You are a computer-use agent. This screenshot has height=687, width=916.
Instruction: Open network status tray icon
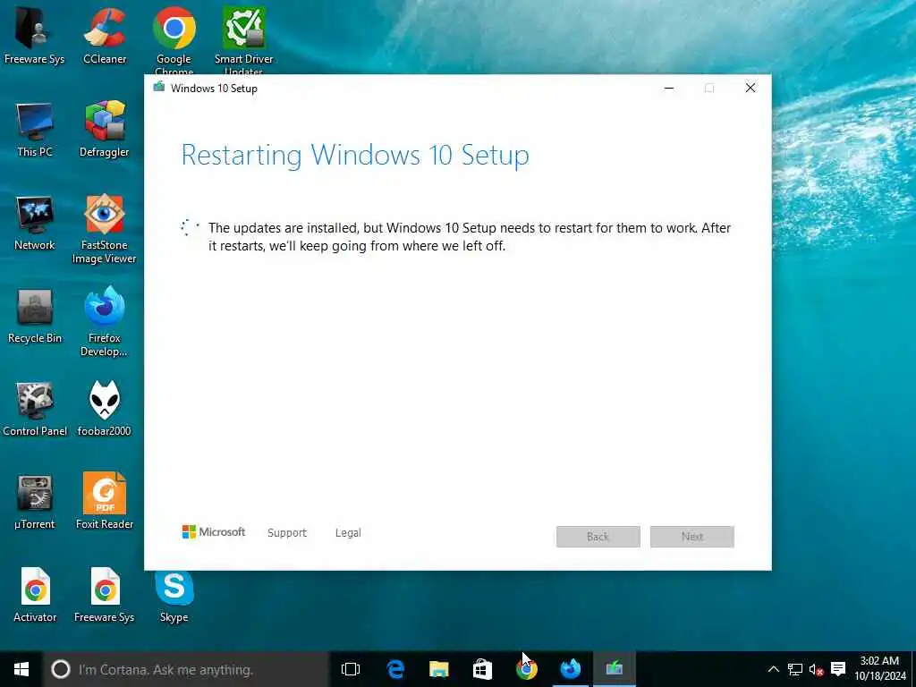click(795, 669)
